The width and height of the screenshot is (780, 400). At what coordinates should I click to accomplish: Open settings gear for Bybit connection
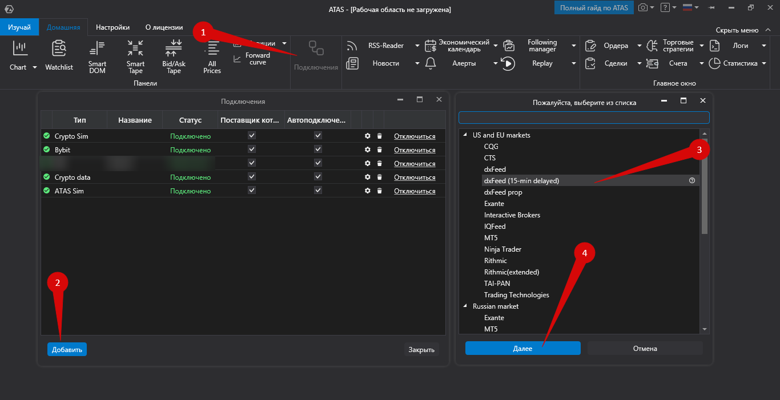coord(368,150)
